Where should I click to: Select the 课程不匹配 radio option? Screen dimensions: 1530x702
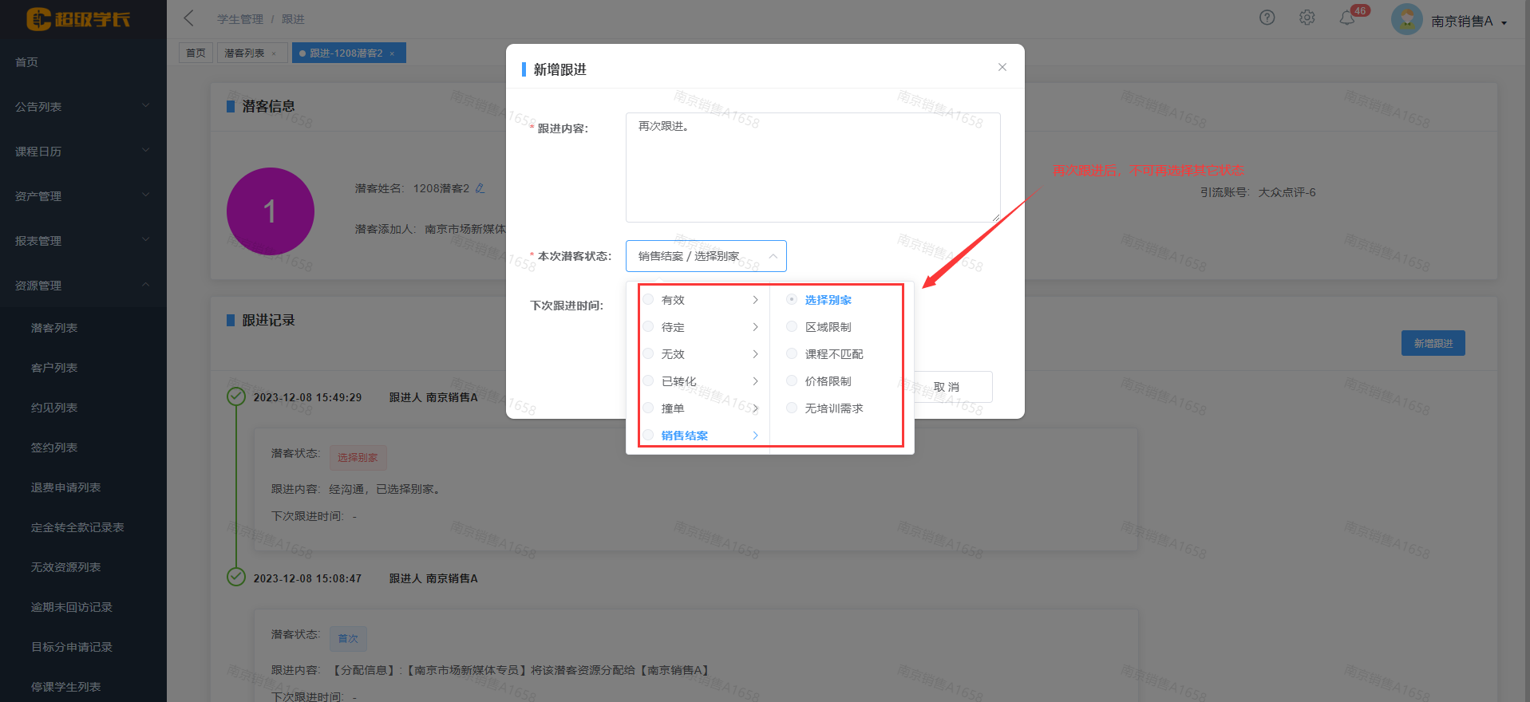pos(792,354)
